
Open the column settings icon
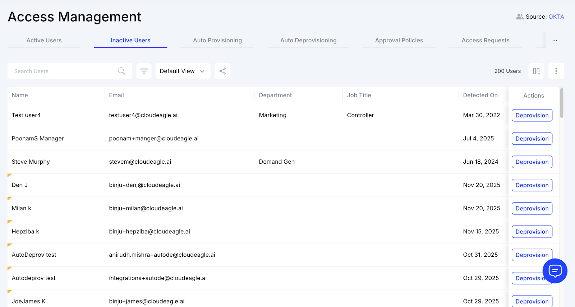(536, 71)
